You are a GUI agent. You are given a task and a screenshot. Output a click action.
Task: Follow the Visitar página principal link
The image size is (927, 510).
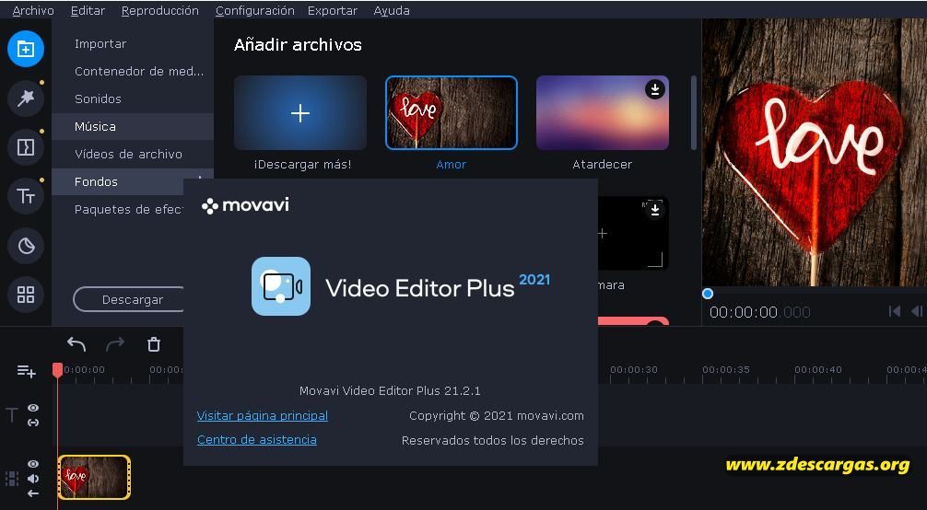click(x=263, y=415)
